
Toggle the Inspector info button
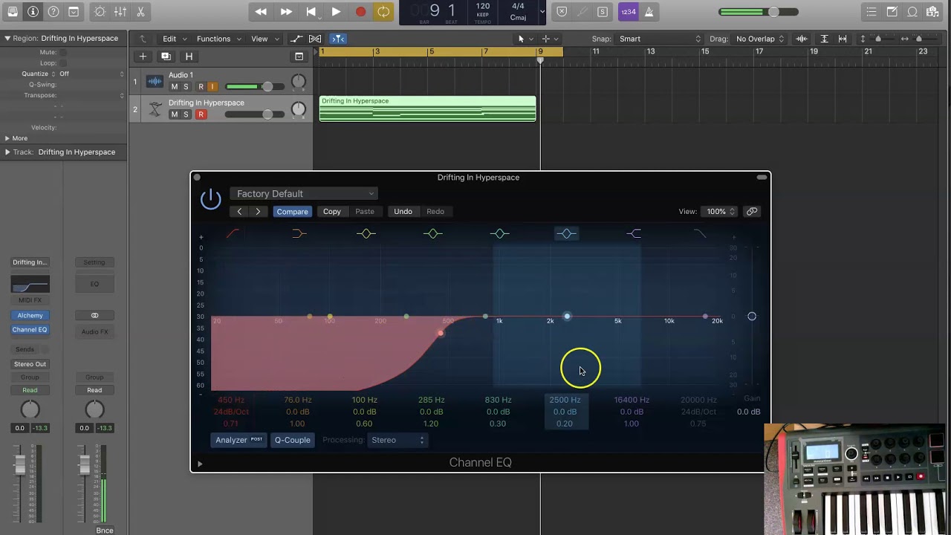pyautogui.click(x=33, y=12)
